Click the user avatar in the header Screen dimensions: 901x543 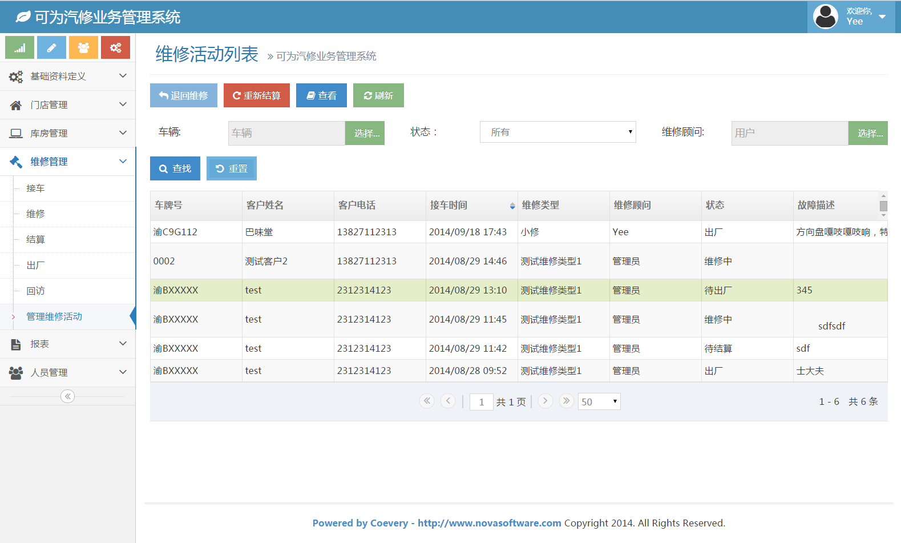point(825,17)
